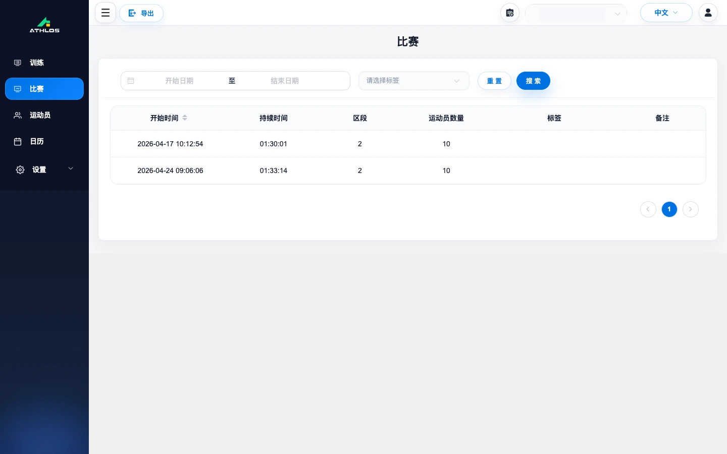The height and width of the screenshot is (454, 727).
Task: Open 运动员 in the sidebar
Action: point(44,115)
